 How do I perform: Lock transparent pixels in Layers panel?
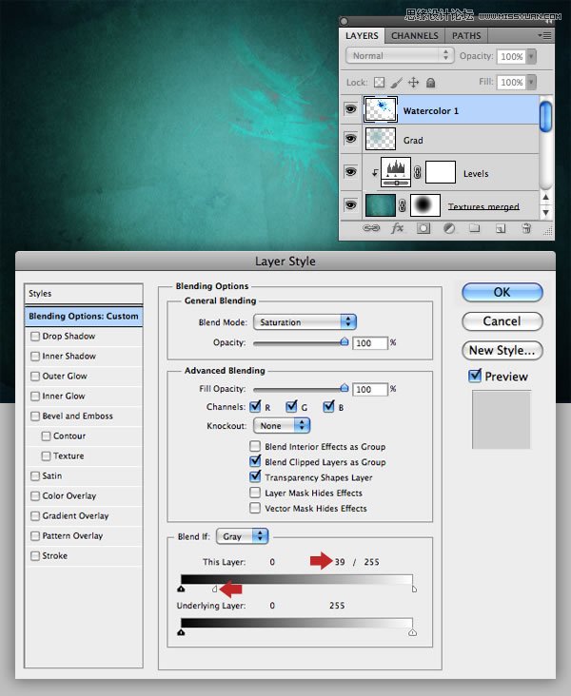click(379, 83)
